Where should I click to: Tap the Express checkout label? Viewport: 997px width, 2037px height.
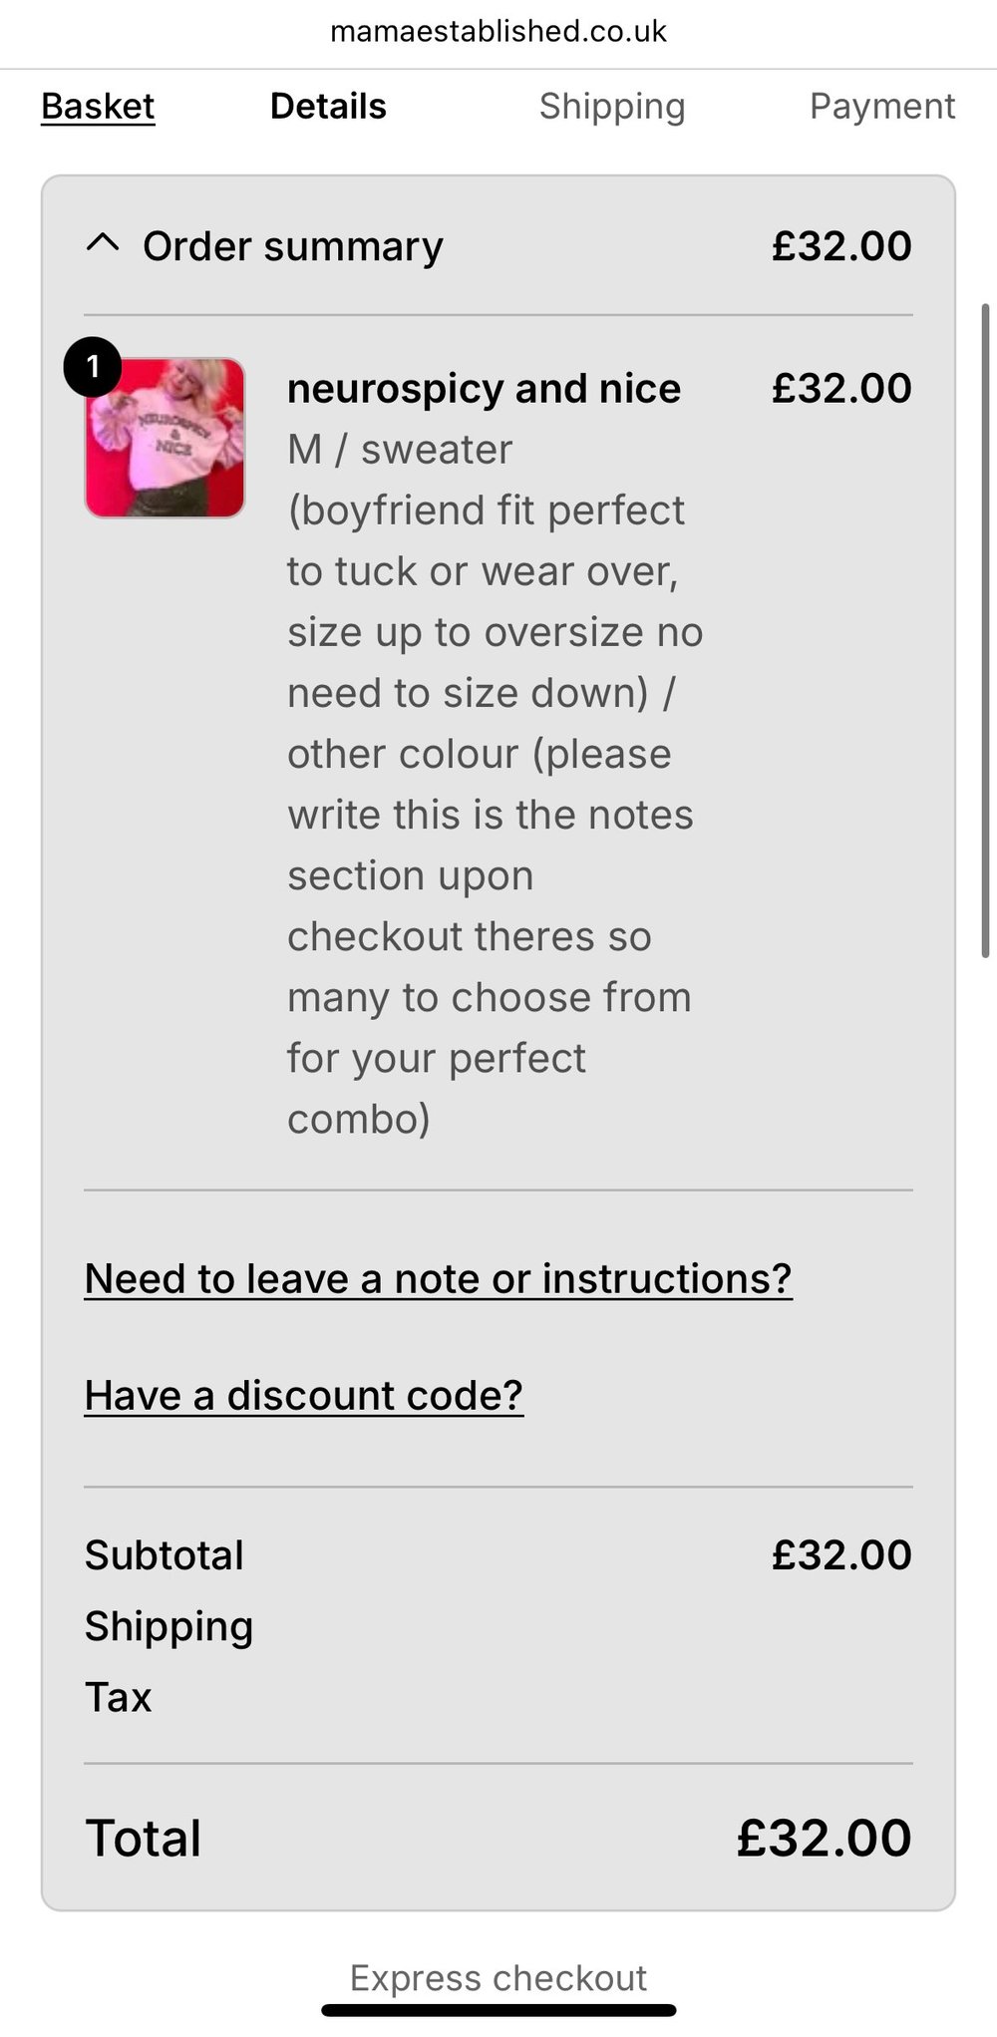498,1978
